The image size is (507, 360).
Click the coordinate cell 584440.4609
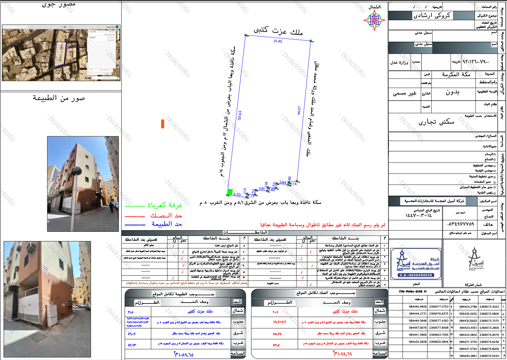pyautogui.click(x=418, y=307)
